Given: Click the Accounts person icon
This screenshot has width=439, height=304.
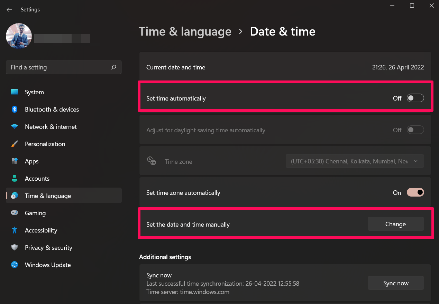Looking at the screenshot, I should pos(15,179).
